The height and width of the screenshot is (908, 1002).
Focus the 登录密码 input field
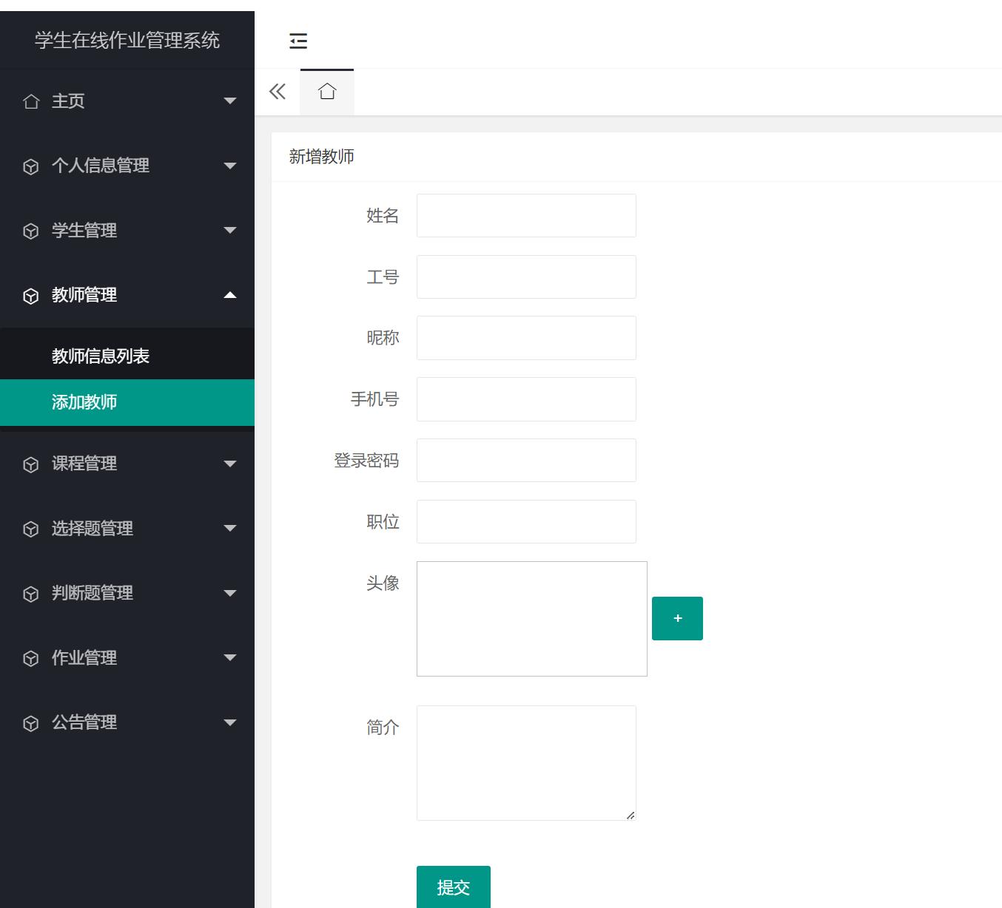(526, 460)
